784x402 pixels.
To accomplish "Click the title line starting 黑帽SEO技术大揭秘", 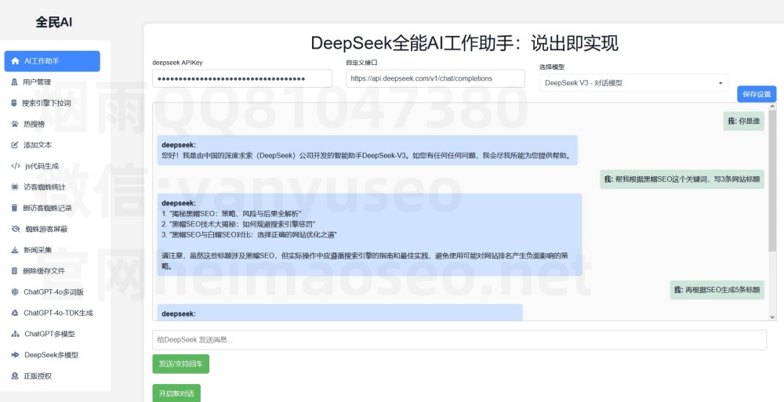I will tap(239, 224).
